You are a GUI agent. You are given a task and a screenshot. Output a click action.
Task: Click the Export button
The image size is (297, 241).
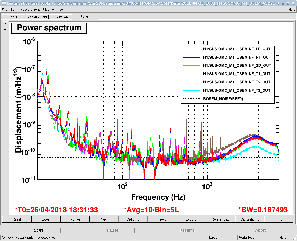(192, 219)
